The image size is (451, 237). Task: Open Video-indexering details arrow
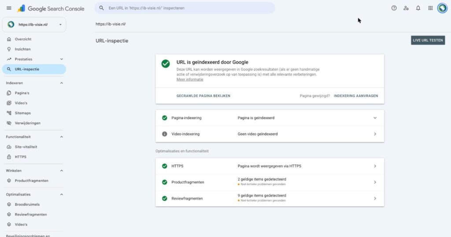click(x=375, y=134)
